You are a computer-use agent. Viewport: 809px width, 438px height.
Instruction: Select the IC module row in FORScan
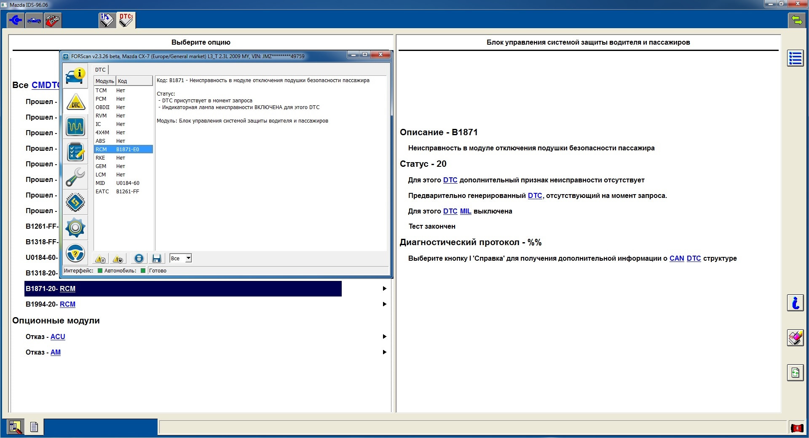tap(123, 124)
